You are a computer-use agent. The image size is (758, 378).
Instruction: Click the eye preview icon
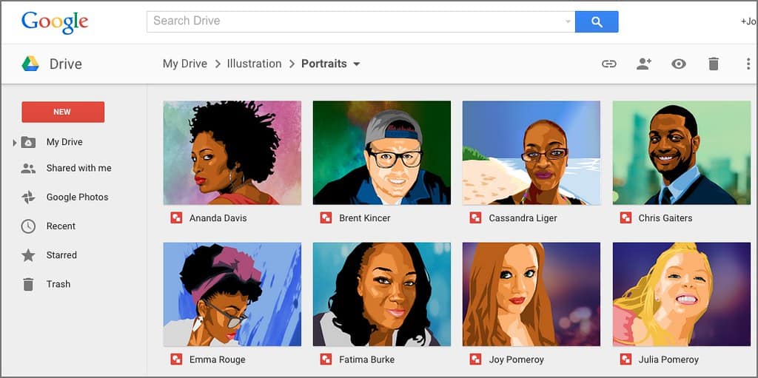pyautogui.click(x=678, y=64)
